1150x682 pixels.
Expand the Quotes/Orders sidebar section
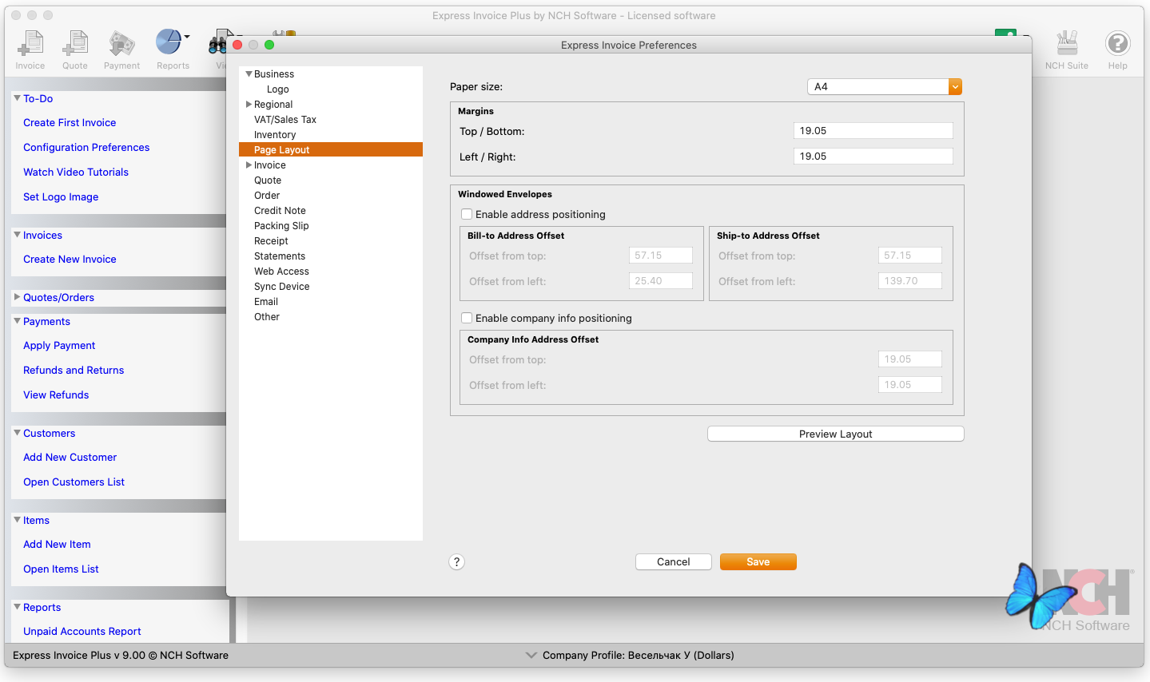[18, 297]
